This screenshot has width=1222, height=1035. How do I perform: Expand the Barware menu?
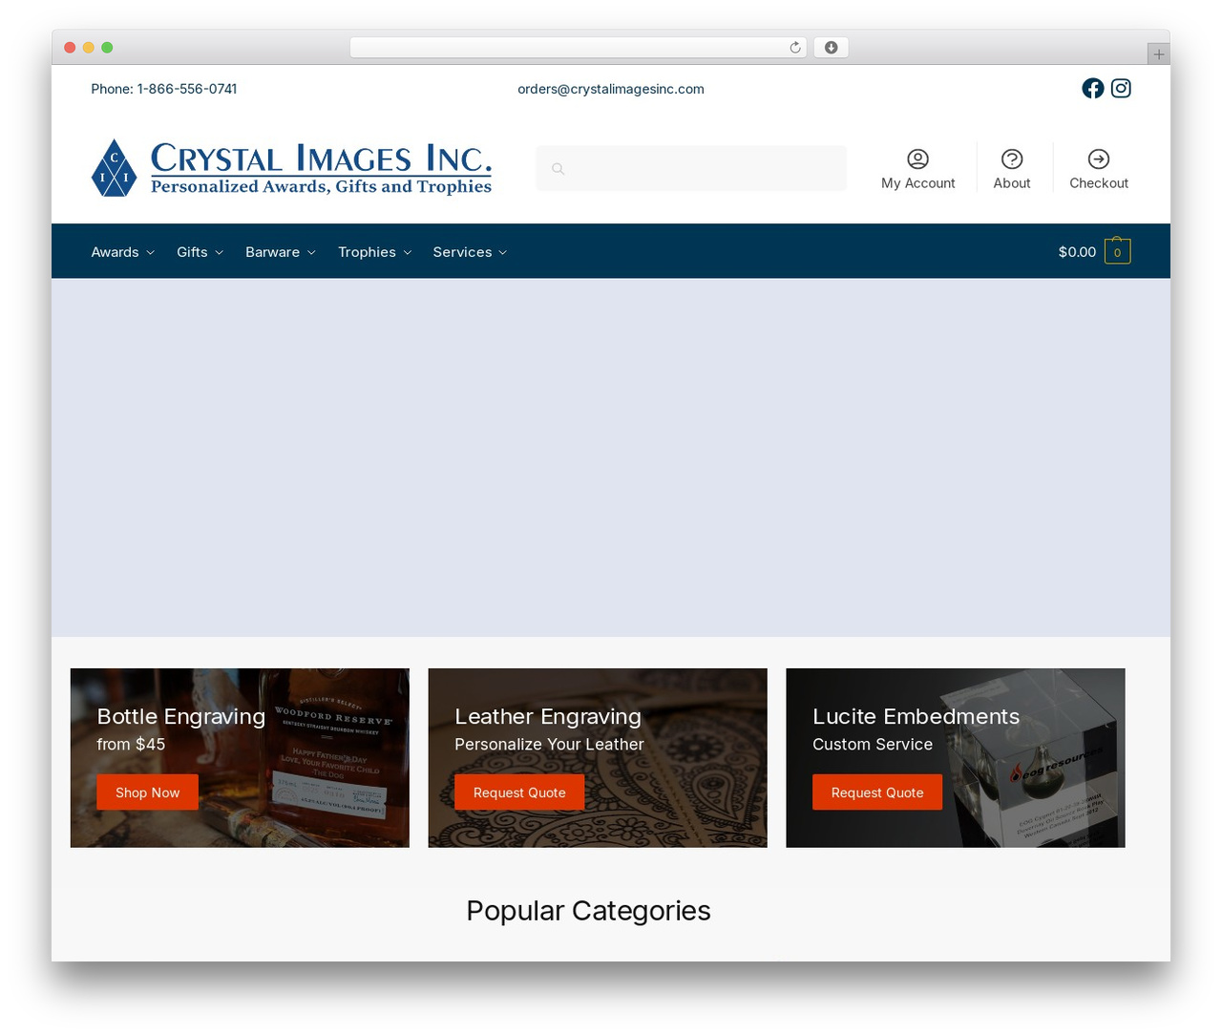point(280,252)
